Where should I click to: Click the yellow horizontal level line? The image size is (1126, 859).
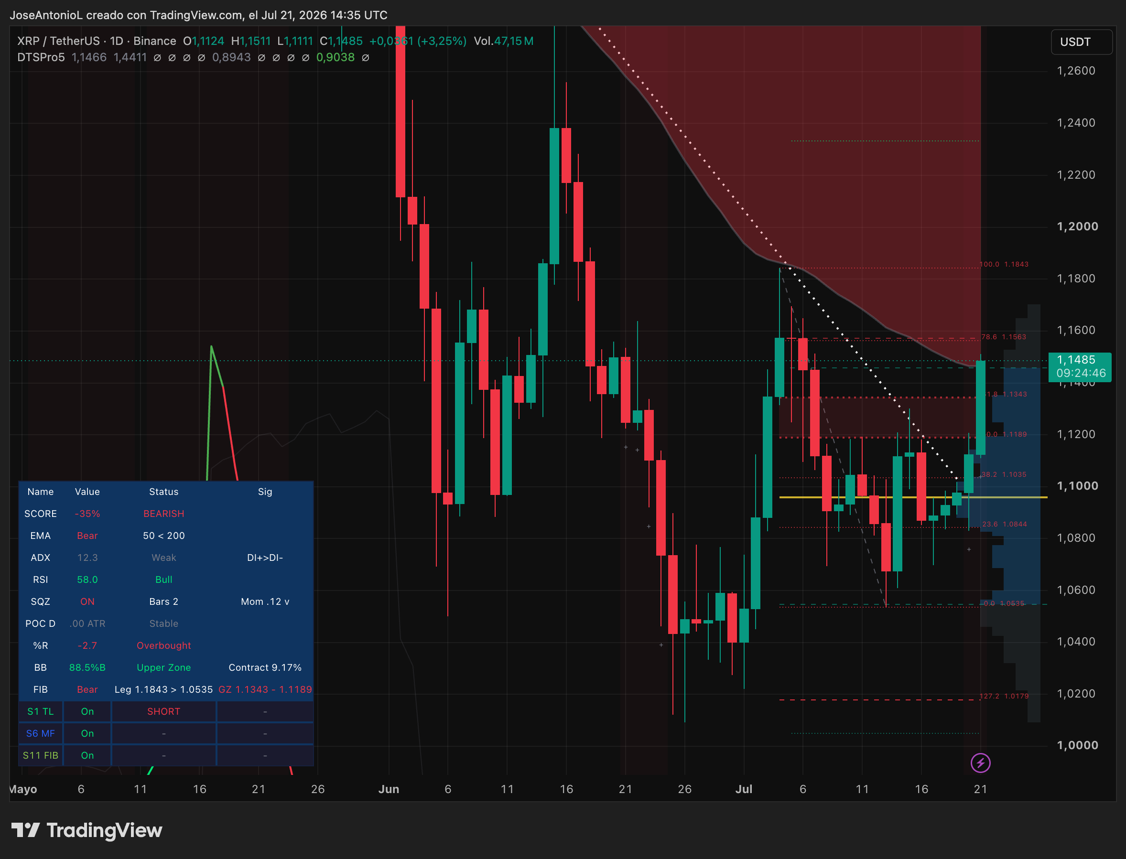click(913, 497)
